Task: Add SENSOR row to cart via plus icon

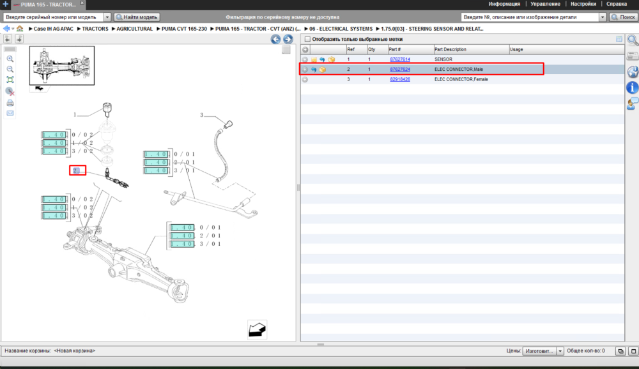Action: coord(305,59)
